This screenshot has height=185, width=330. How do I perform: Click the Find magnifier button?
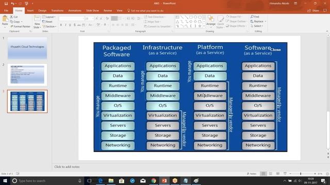[x=255, y=16]
